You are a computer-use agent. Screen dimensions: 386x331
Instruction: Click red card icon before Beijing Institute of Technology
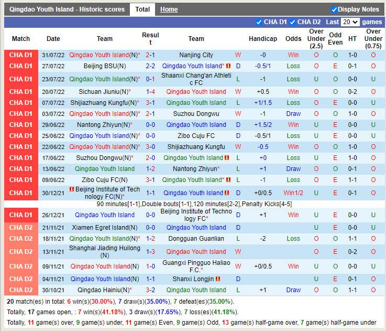pos(71,189)
